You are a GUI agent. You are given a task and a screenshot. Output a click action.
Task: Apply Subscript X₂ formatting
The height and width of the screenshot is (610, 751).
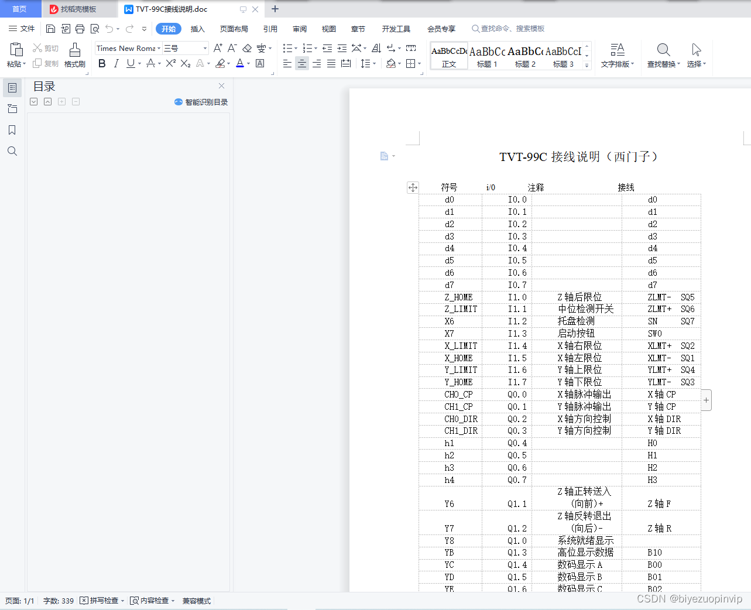pyautogui.click(x=185, y=63)
